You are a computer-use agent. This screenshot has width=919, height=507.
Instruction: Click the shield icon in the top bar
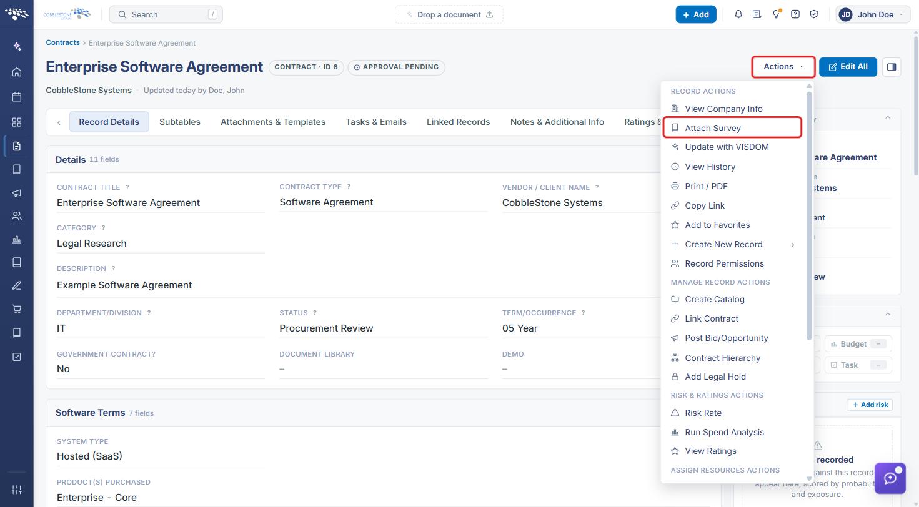[x=814, y=14]
